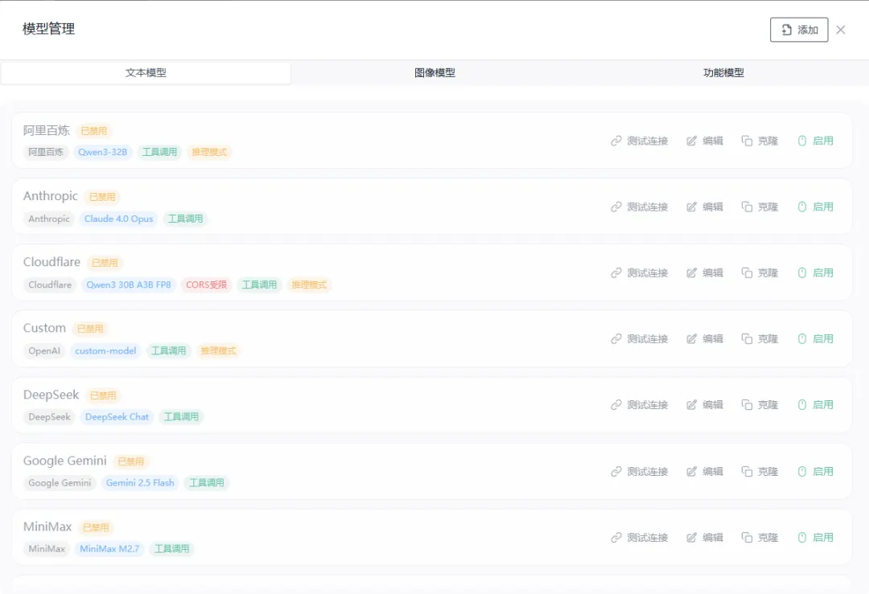
Task: Switch to the 文本模型 tab
Action: tap(146, 72)
